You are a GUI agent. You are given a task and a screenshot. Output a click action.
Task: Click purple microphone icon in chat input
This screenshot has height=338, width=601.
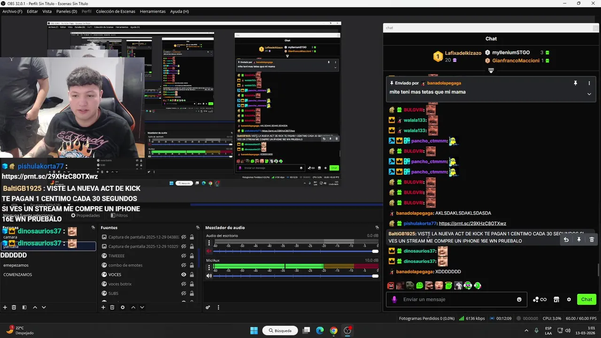coord(394,300)
